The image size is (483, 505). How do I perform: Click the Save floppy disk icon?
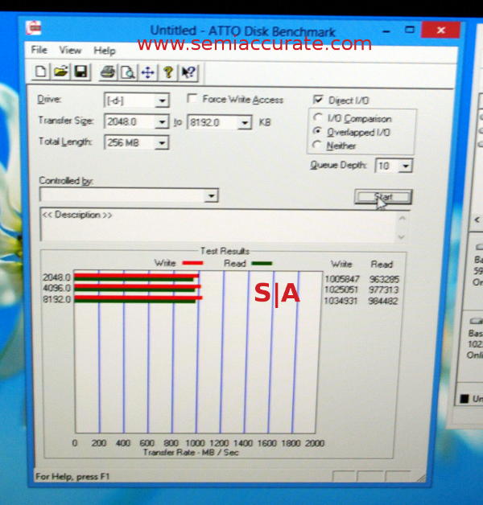(80, 72)
